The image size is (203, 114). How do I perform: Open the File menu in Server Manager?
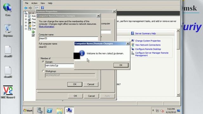pos(27,3)
